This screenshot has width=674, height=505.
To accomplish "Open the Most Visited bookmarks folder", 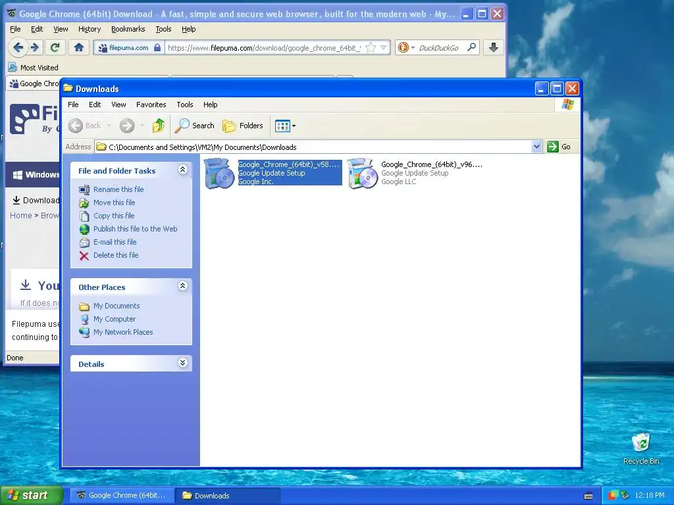I will [x=33, y=68].
